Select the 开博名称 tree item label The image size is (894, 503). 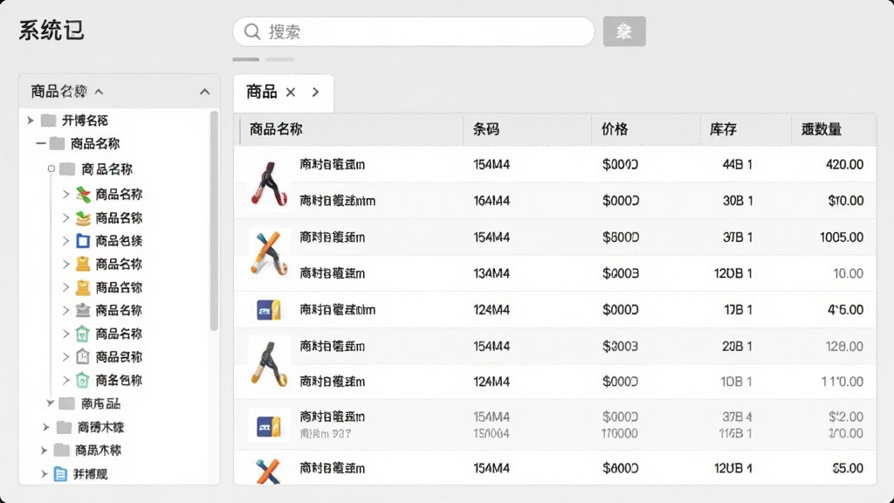pos(85,121)
